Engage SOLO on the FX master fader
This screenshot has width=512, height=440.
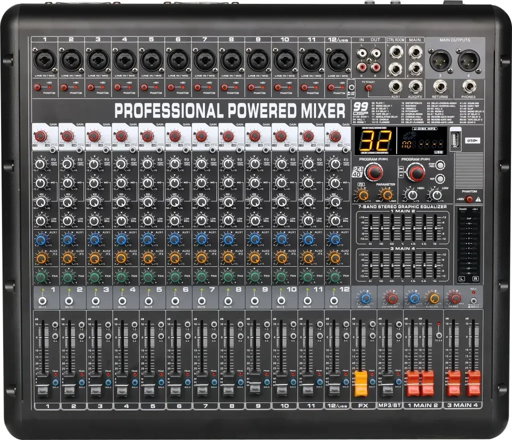click(372, 382)
